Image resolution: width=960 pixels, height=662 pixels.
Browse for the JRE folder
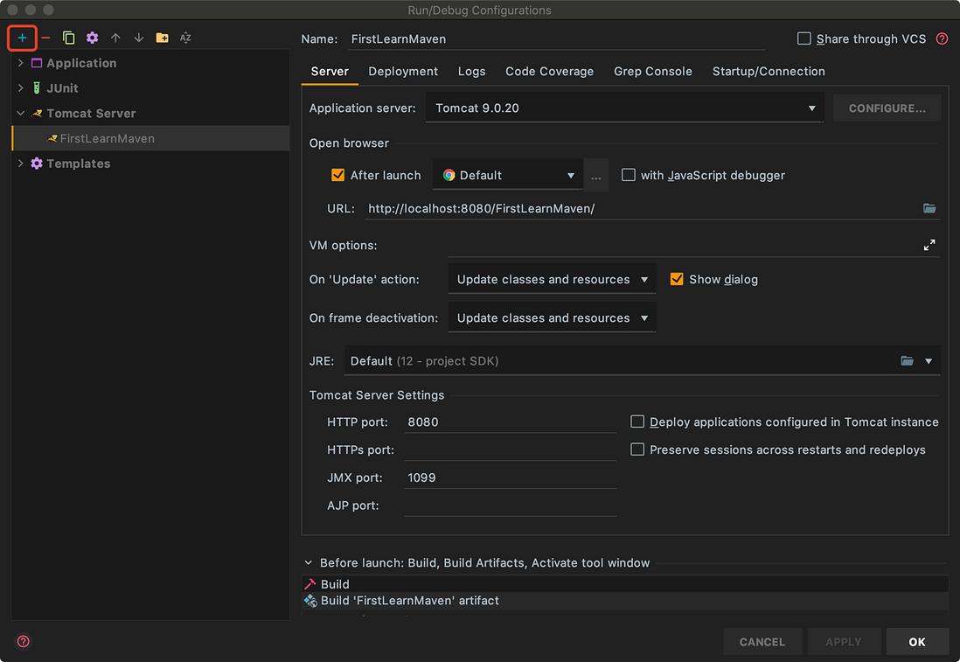tap(907, 360)
